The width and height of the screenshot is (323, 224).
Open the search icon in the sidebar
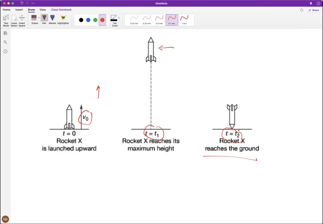tap(5, 42)
